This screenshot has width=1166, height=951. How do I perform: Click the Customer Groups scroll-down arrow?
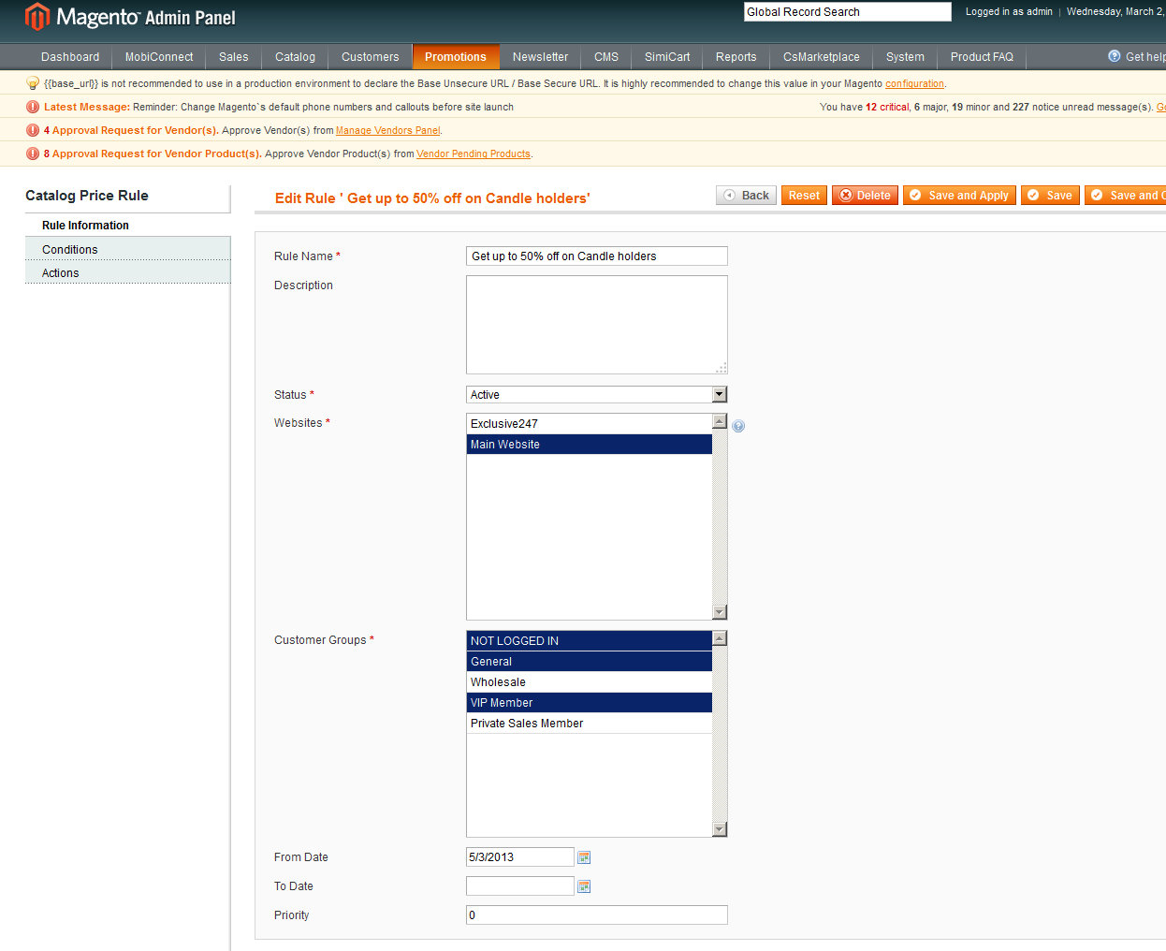(720, 829)
